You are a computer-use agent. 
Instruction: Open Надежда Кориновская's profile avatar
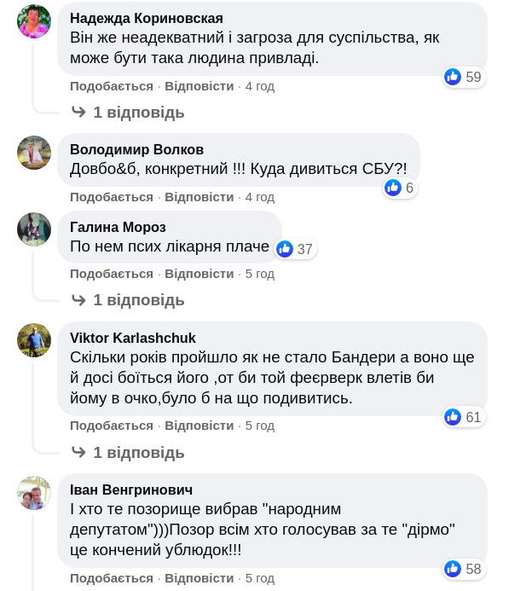click(x=34, y=21)
